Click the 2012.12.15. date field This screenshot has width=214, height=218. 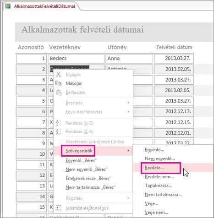(x=174, y=122)
